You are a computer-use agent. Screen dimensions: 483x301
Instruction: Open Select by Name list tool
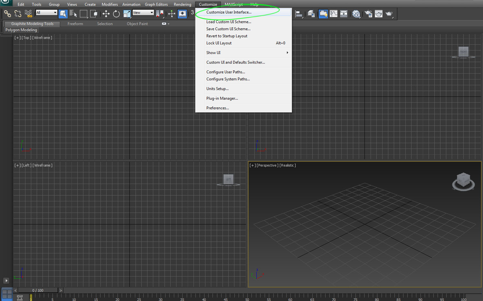click(x=73, y=14)
